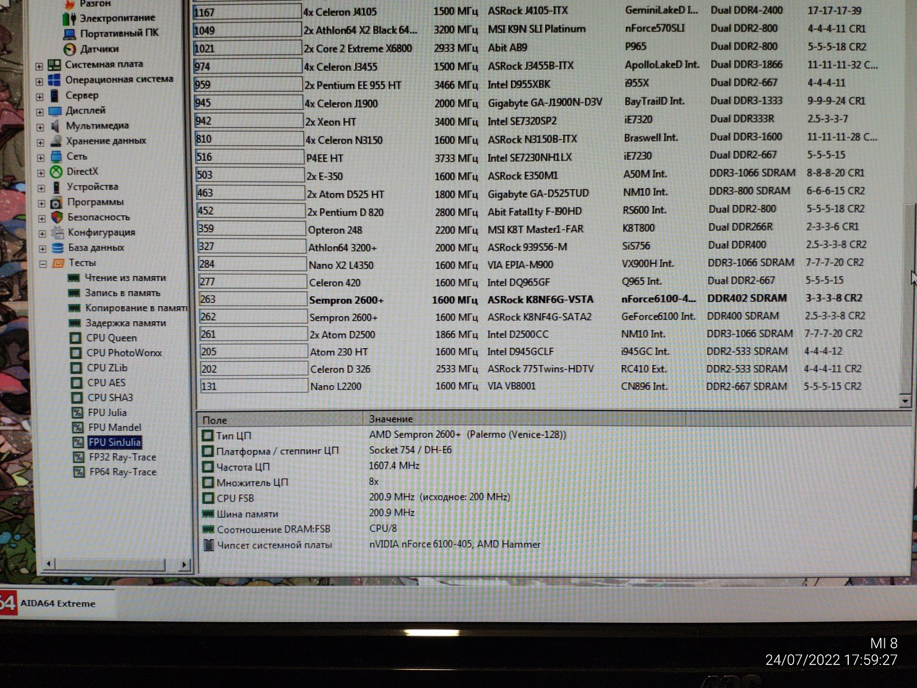Click the Мультимедиа speaker icon
This screenshot has height=688, width=917.
pyautogui.click(x=56, y=126)
